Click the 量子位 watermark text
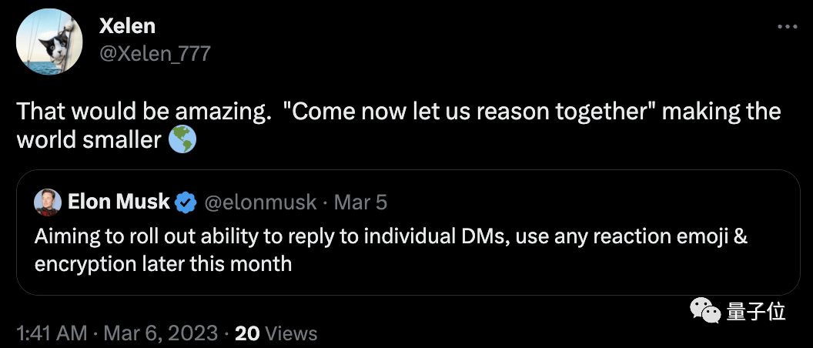The height and width of the screenshot is (348, 813). coord(756,312)
